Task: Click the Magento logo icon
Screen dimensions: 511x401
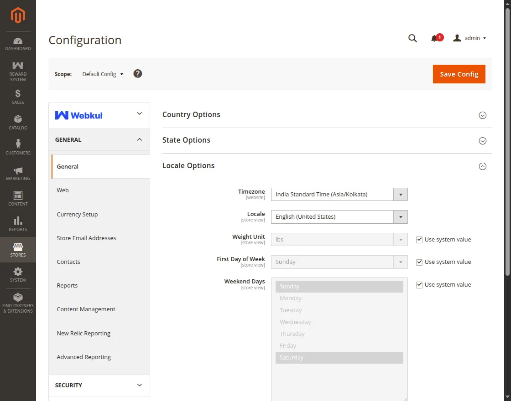Action: [18, 15]
